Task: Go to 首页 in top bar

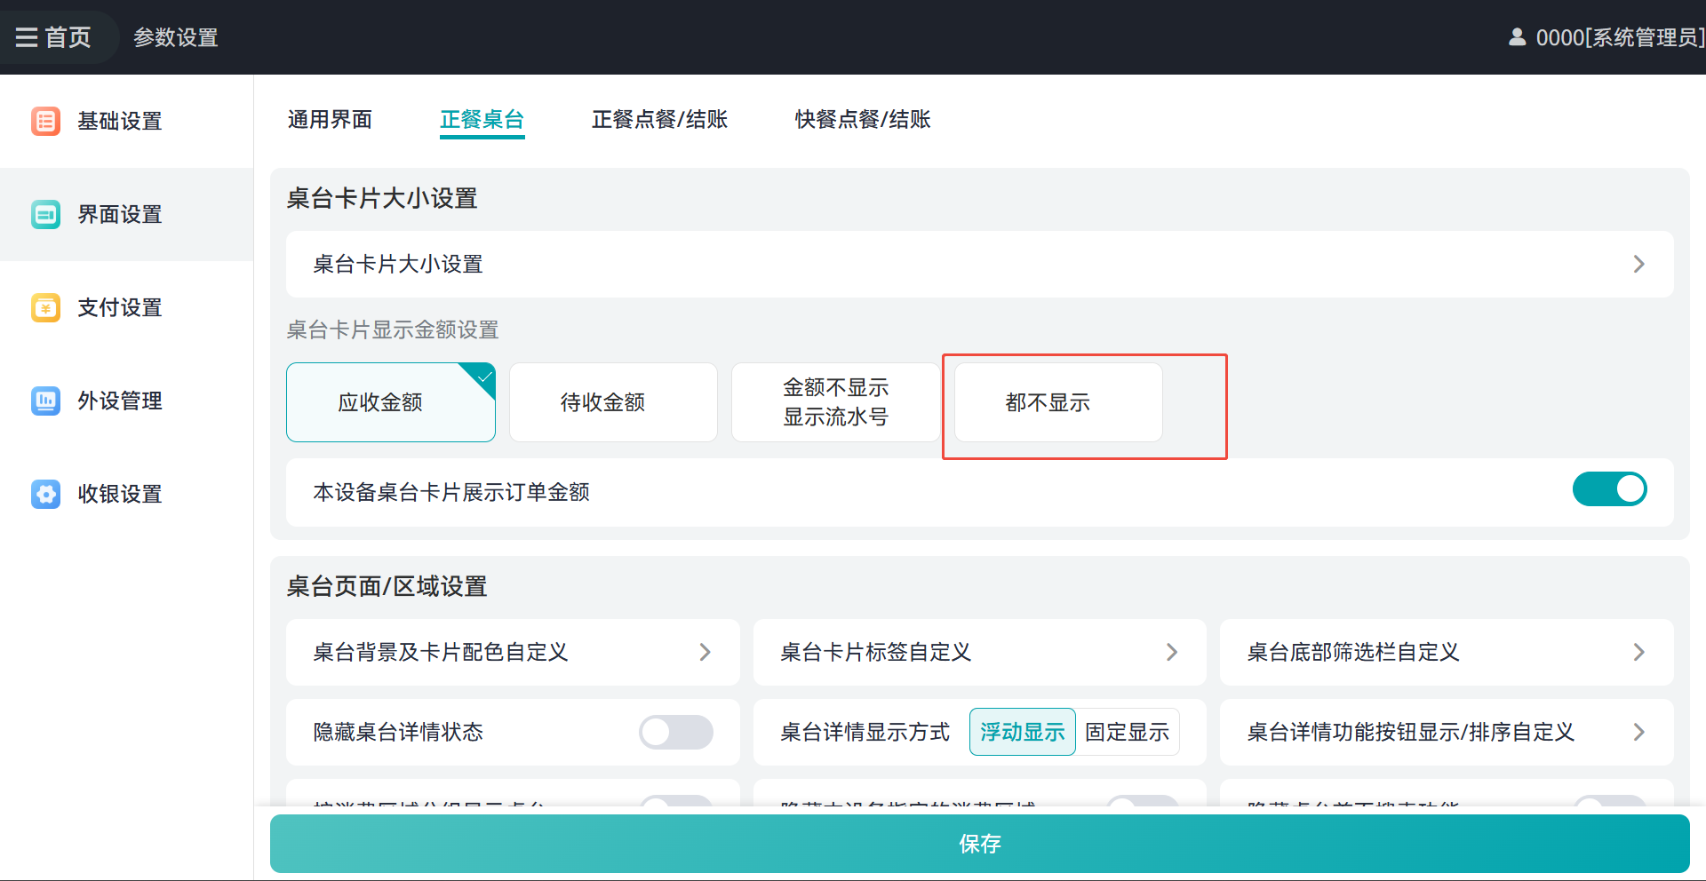Action: (68, 37)
